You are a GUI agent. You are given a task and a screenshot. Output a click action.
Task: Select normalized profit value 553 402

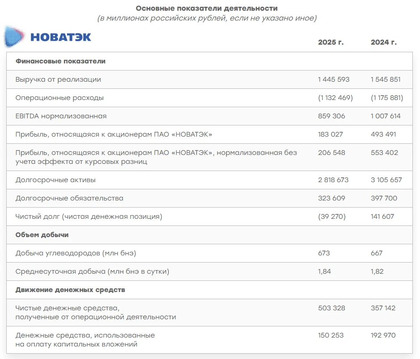click(384, 153)
